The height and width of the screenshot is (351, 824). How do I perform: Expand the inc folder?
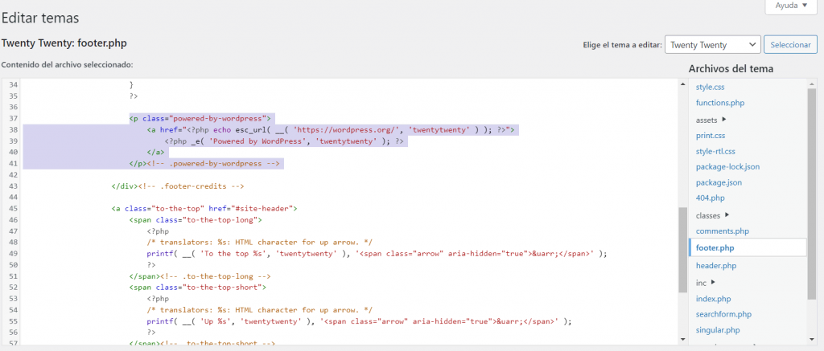tap(705, 283)
